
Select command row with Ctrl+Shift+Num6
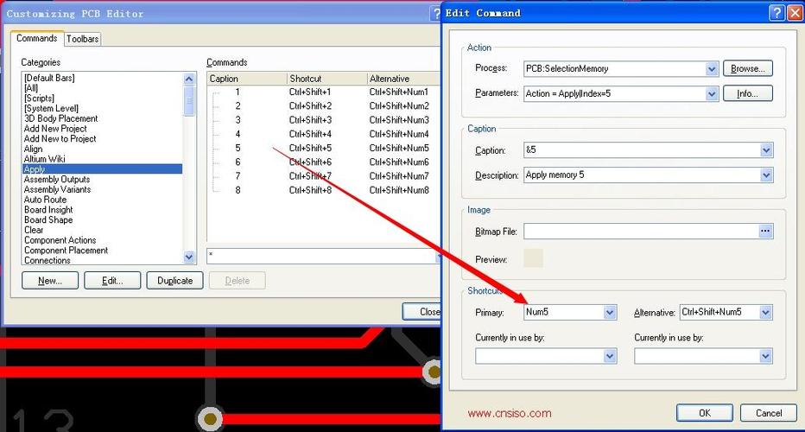point(323,162)
